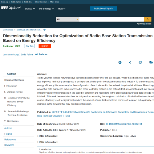
Task: Click the ADVANCED SEARCH link
Action: (144, 24)
